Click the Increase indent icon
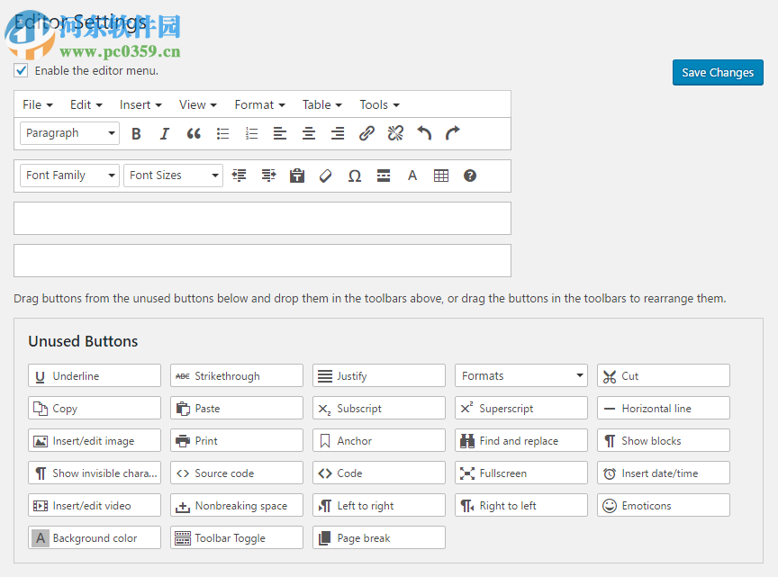Image resolution: width=778 pixels, height=577 pixels. pos(268,176)
